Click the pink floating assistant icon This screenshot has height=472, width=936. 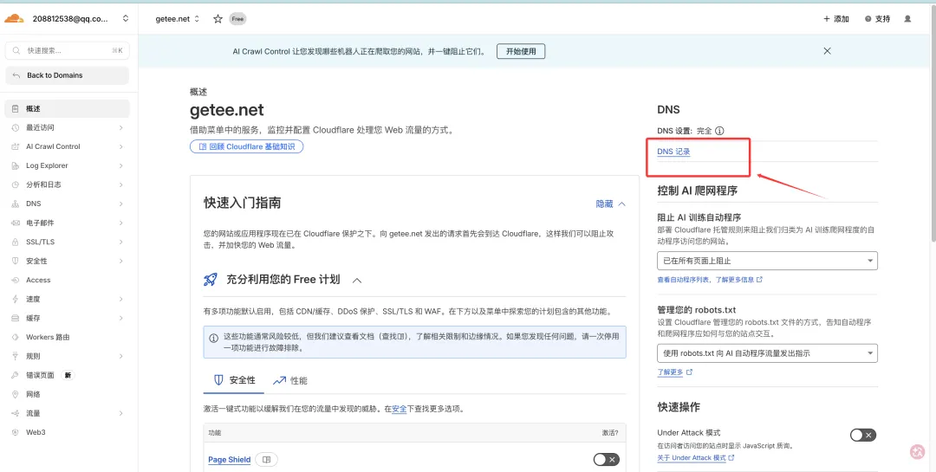click(x=917, y=452)
